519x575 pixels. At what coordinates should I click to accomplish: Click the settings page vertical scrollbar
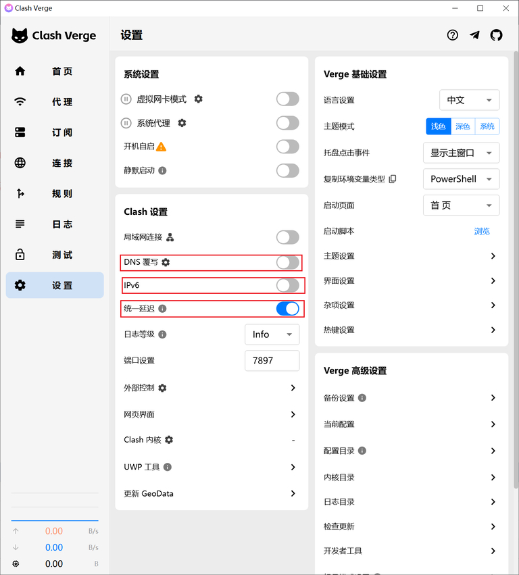(x=516, y=270)
